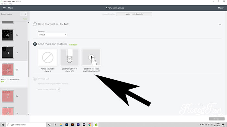Click the Maker label in header bar
Screen dimensions: 227x127
point(221,8)
